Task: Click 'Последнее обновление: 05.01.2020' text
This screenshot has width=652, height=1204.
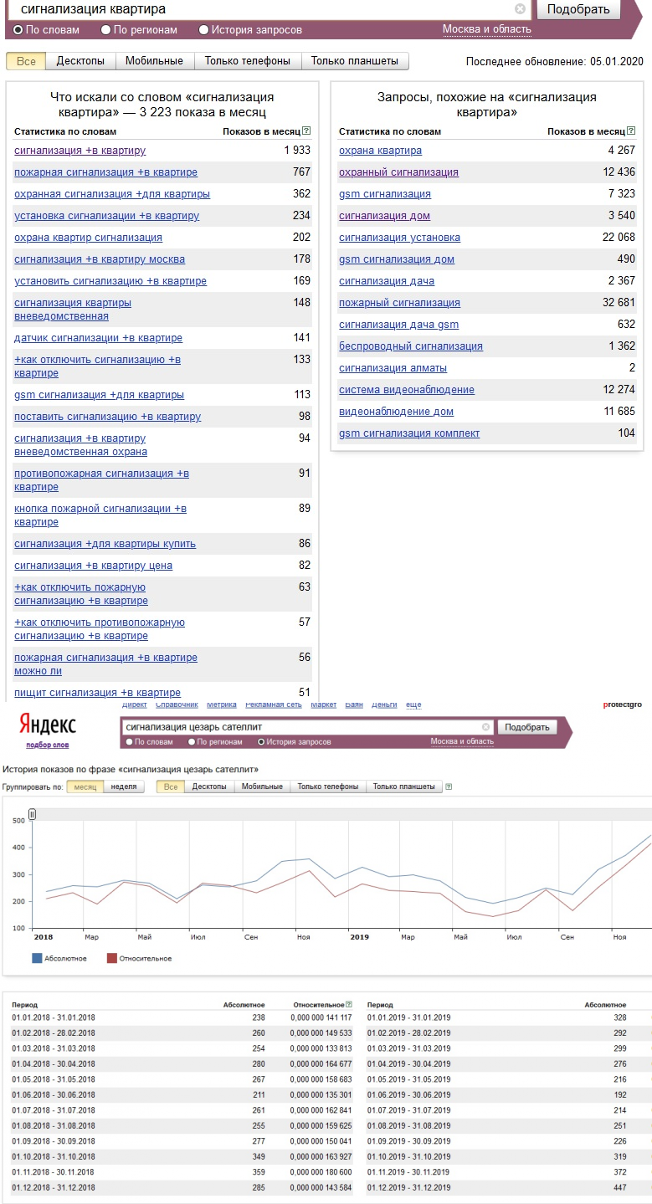Action: click(x=555, y=62)
